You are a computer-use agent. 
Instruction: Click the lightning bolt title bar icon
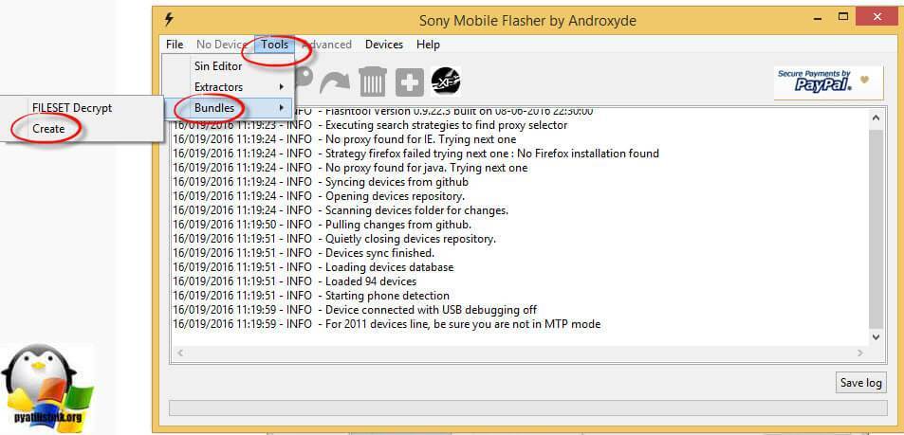168,20
